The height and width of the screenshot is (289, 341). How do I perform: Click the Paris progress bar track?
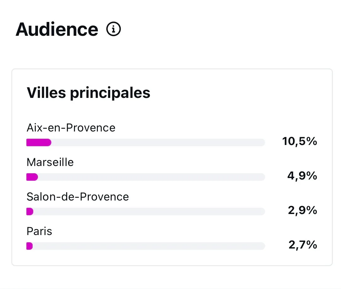point(145,246)
